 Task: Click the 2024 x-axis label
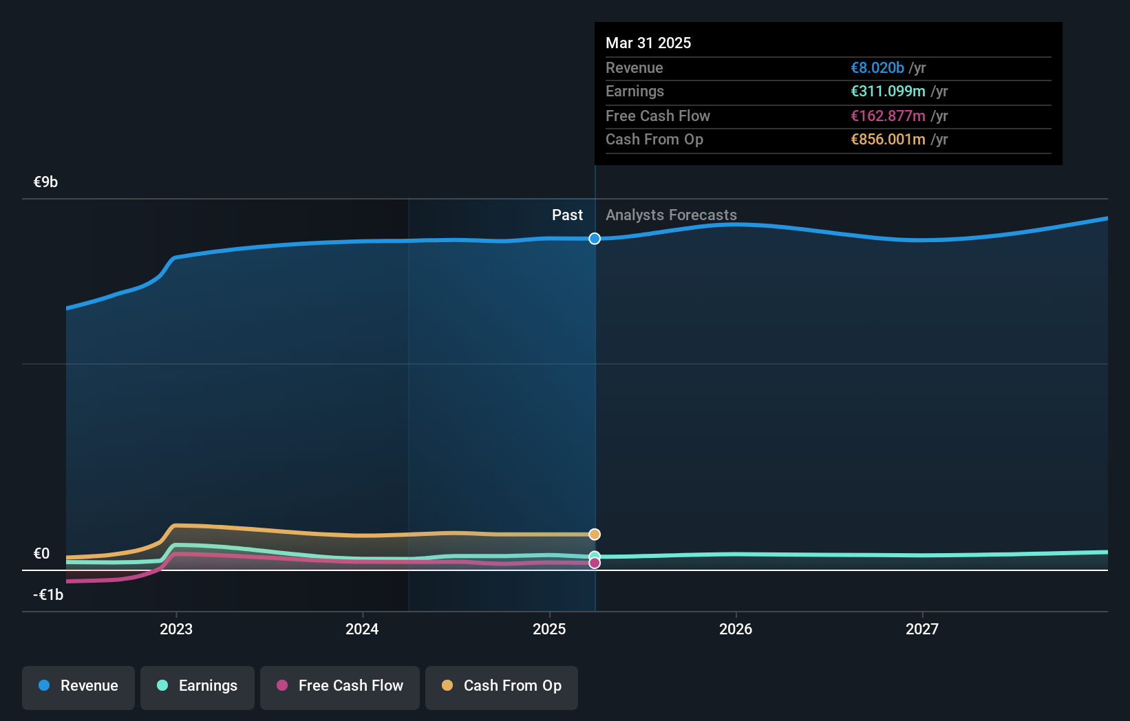coord(362,629)
